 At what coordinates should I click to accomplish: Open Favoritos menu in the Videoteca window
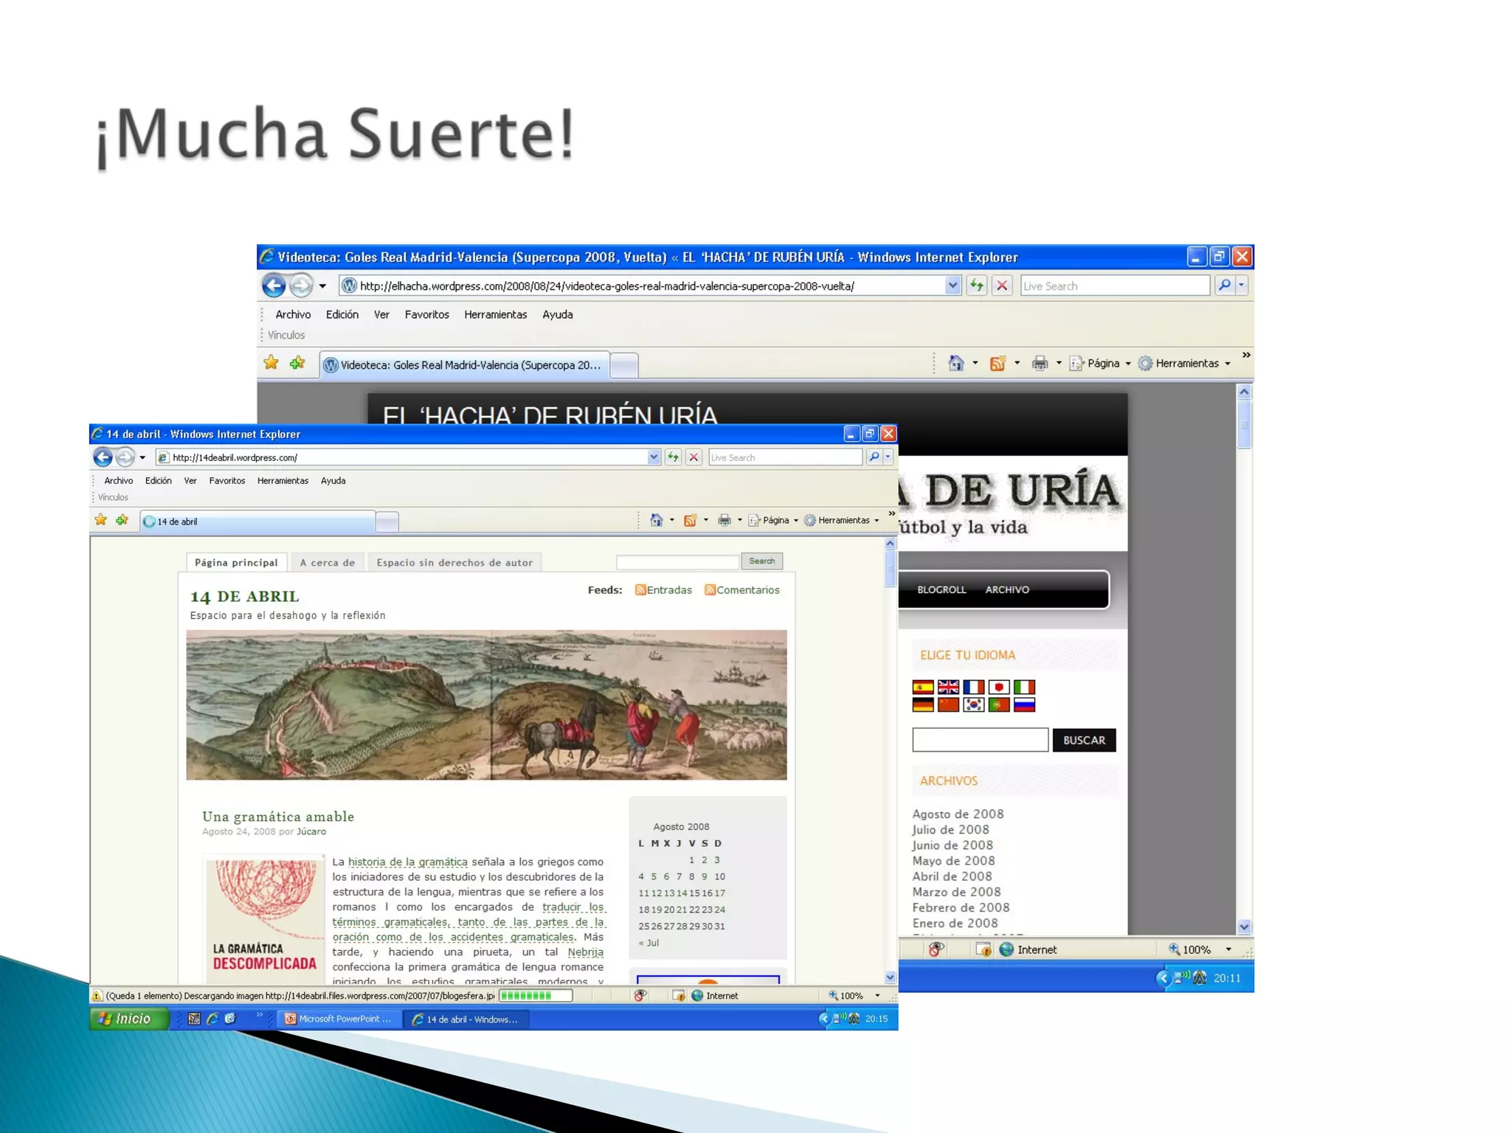[426, 314]
